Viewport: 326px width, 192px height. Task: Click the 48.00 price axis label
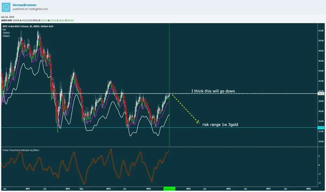321,51
